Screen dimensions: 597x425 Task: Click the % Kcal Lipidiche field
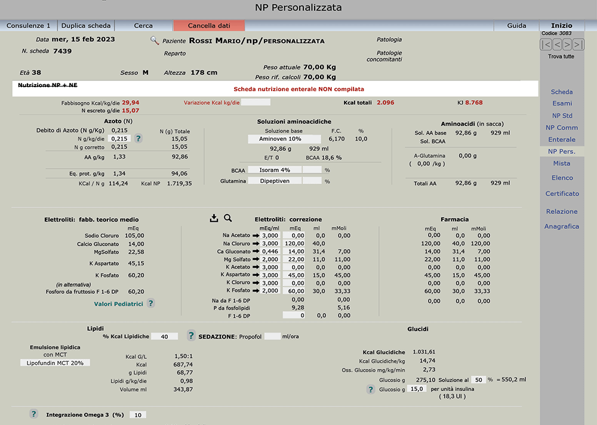point(165,336)
